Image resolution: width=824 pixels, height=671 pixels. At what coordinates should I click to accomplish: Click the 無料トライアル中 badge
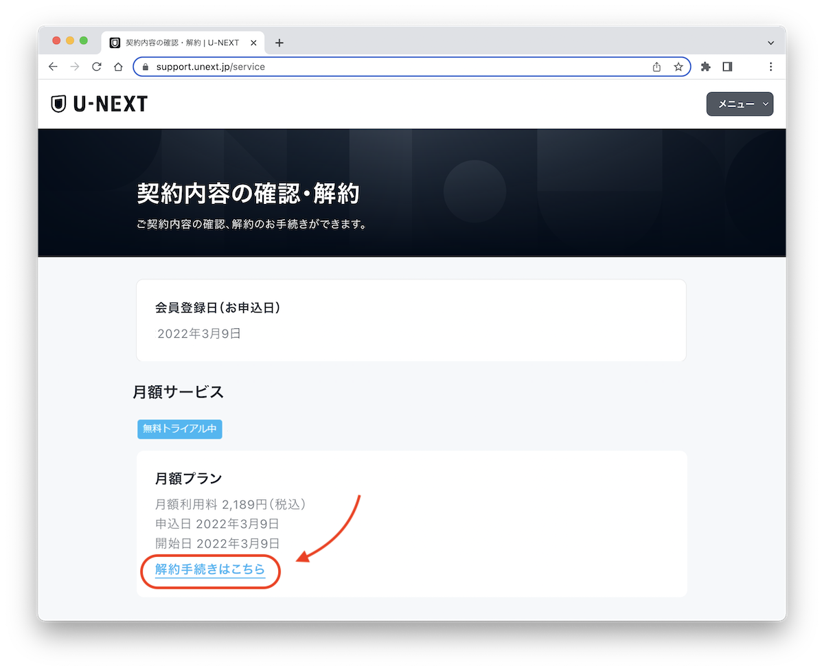point(179,429)
